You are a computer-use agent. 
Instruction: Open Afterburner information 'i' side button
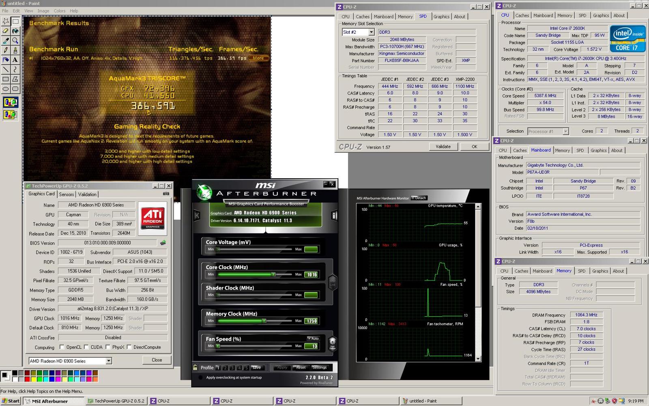pos(334,216)
